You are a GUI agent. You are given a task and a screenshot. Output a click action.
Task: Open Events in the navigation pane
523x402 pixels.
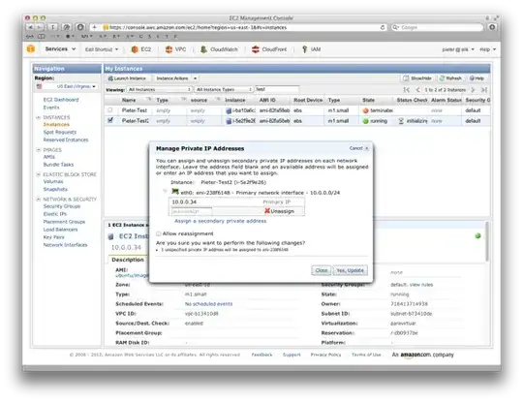(x=51, y=108)
